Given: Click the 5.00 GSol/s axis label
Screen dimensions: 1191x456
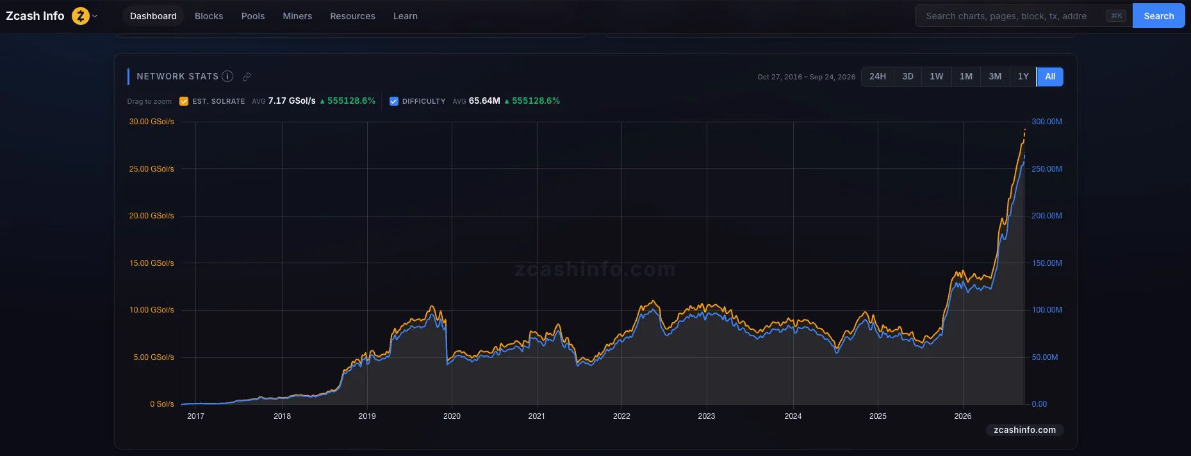Looking at the screenshot, I should (154, 357).
